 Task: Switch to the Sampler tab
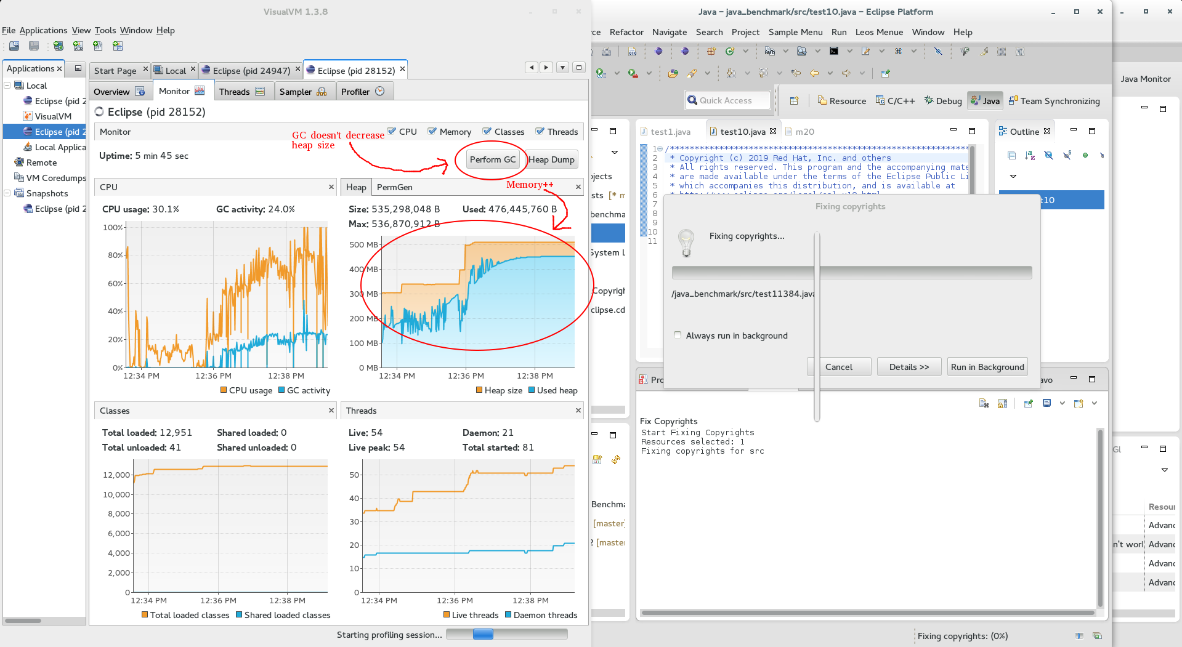[303, 92]
